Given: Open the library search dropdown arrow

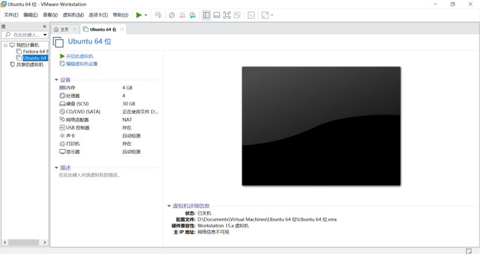Looking at the screenshot, I should coord(45,35).
